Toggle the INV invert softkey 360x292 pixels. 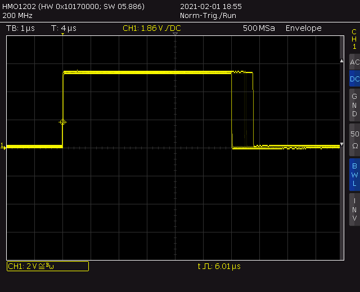354,209
